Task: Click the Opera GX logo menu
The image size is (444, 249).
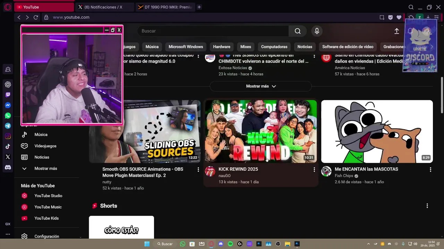Action: [8, 7]
